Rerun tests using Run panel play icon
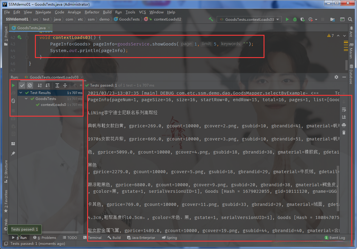Image resolution: width=357 pixels, height=249 pixels. coord(13,85)
